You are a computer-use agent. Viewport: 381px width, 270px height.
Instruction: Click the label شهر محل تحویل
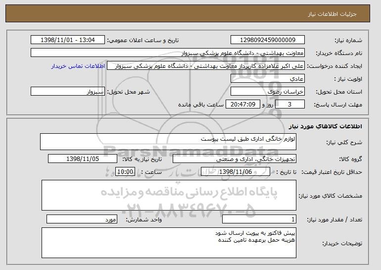pyautogui.click(x=129, y=92)
